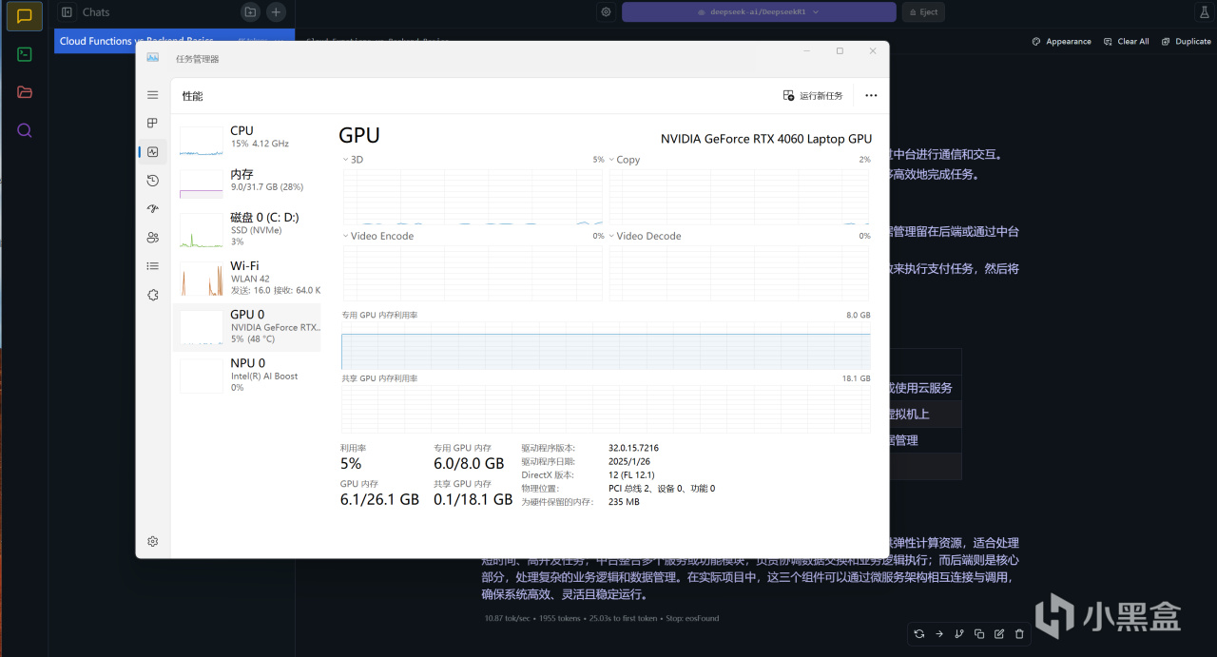1217x657 pixels.
Task: Start a new chat with plus icon
Action: tap(276, 12)
